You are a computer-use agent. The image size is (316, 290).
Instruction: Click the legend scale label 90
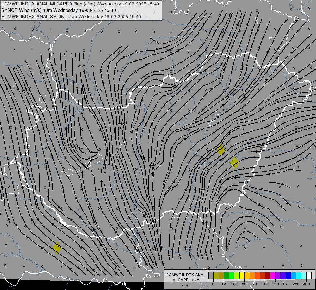[x=265, y=284]
